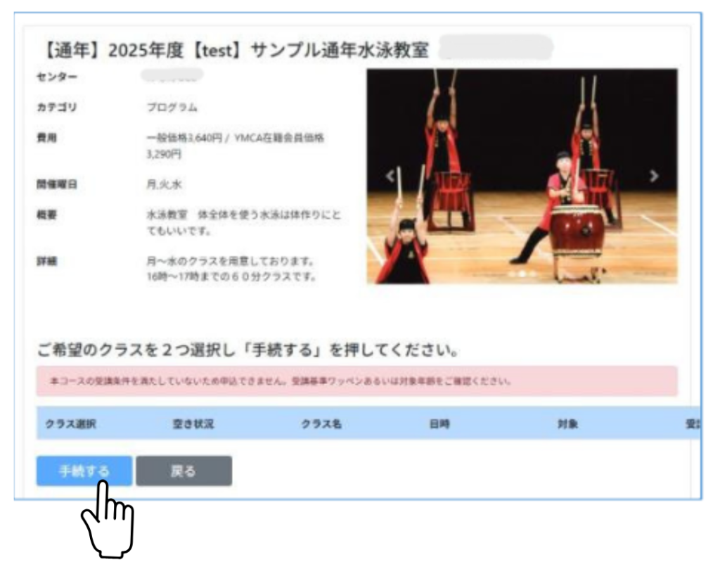
Task: Click the course title 2025年度 サンプル通年水泳教室
Action: tap(235, 50)
